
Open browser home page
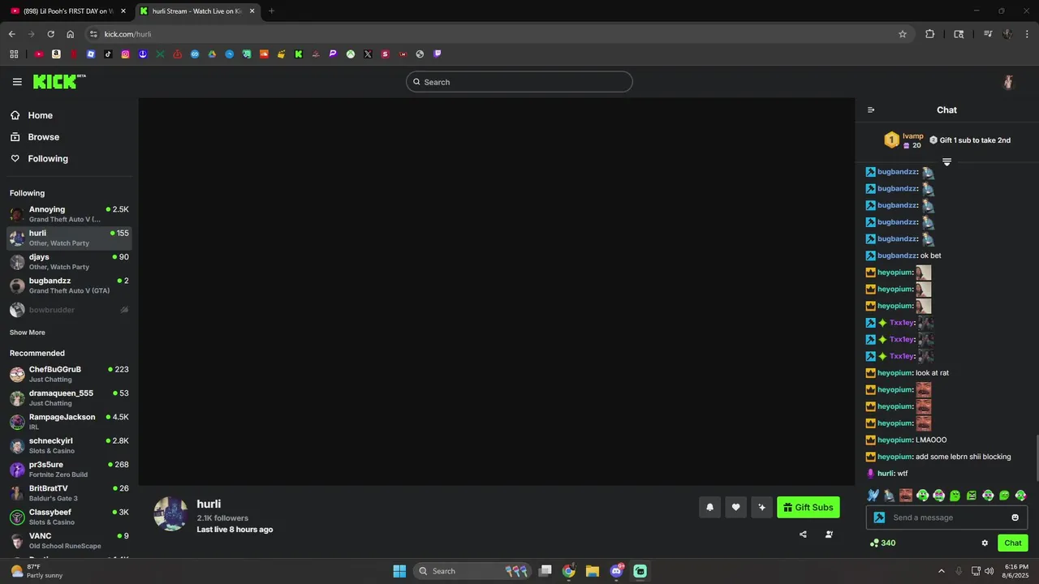click(x=70, y=34)
